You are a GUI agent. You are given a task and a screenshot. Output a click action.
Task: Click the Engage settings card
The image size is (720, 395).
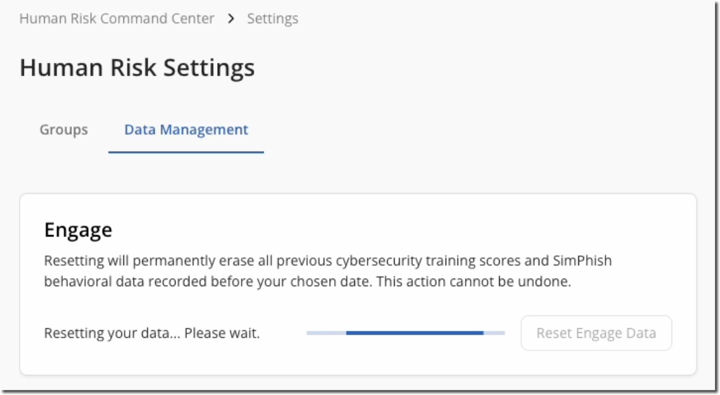pyautogui.click(x=360, y=283)
